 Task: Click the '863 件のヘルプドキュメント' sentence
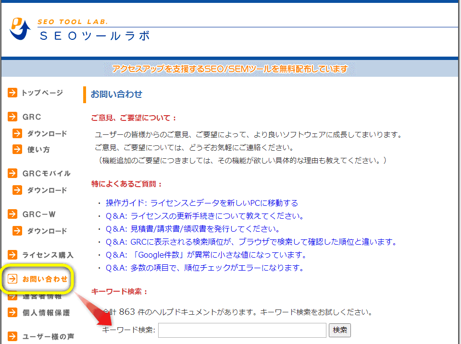pos(239,312)
